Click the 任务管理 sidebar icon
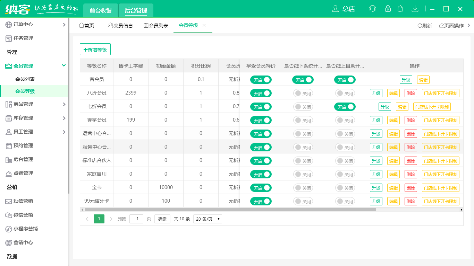 coord(9,38)
